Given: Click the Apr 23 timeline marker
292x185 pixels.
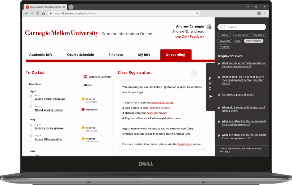Looking at the screenshot, I should coord(31,96).
